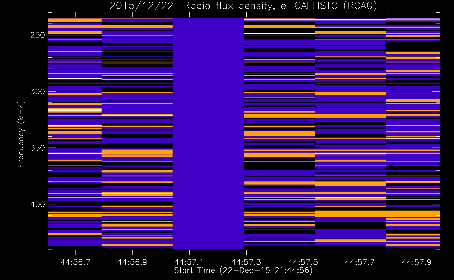Click the 44:56.9 time tick label

click(x=132, y=262)
